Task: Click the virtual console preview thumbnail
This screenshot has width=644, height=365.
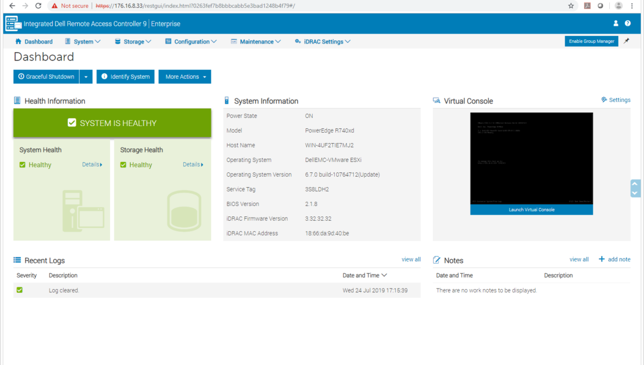Action: 532,159
